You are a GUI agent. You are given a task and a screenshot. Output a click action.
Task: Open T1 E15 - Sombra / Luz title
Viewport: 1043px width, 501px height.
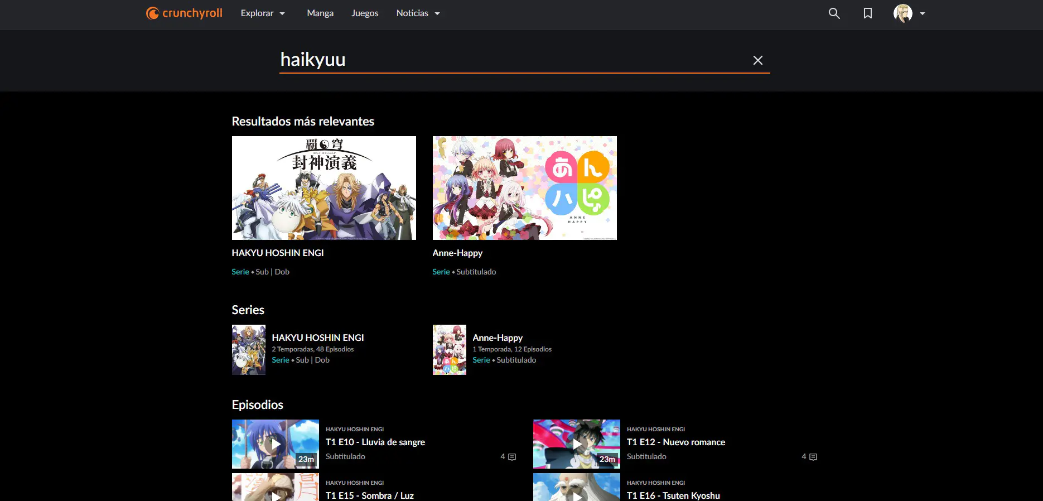370,495
